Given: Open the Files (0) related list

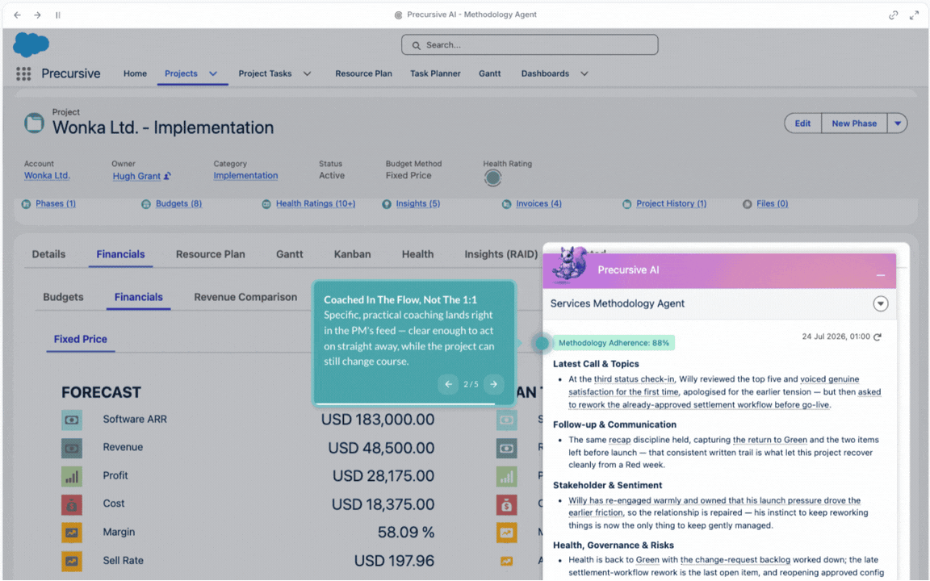Looking at the screenshot, I should coord(773,203).
